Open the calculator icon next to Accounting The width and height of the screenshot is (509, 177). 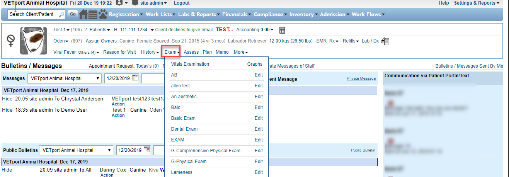click(282, 30)
